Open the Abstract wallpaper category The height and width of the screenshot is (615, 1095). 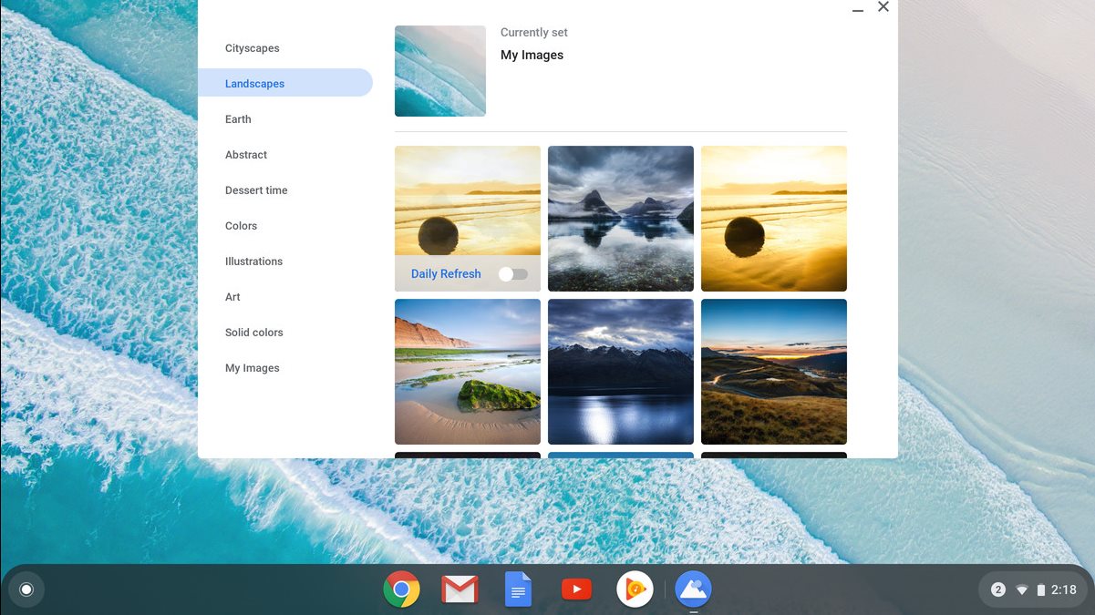(x=246, y=155)
